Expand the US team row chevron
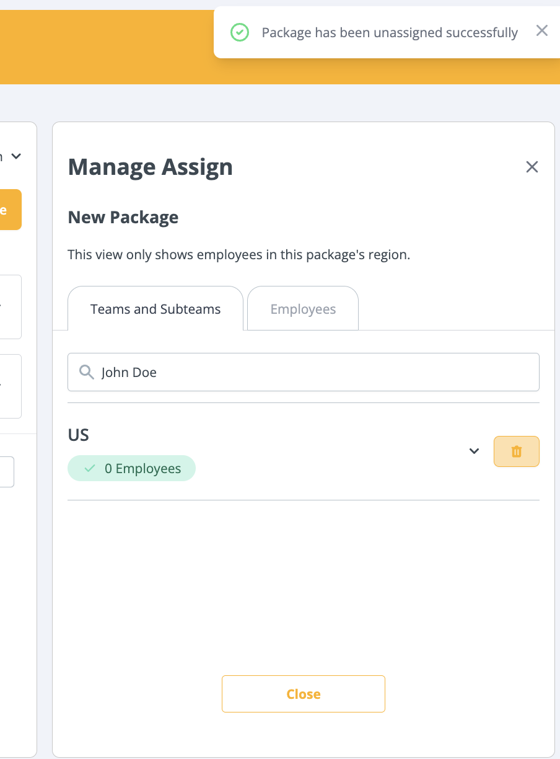 pyautogui.click(x=474, y=451)
